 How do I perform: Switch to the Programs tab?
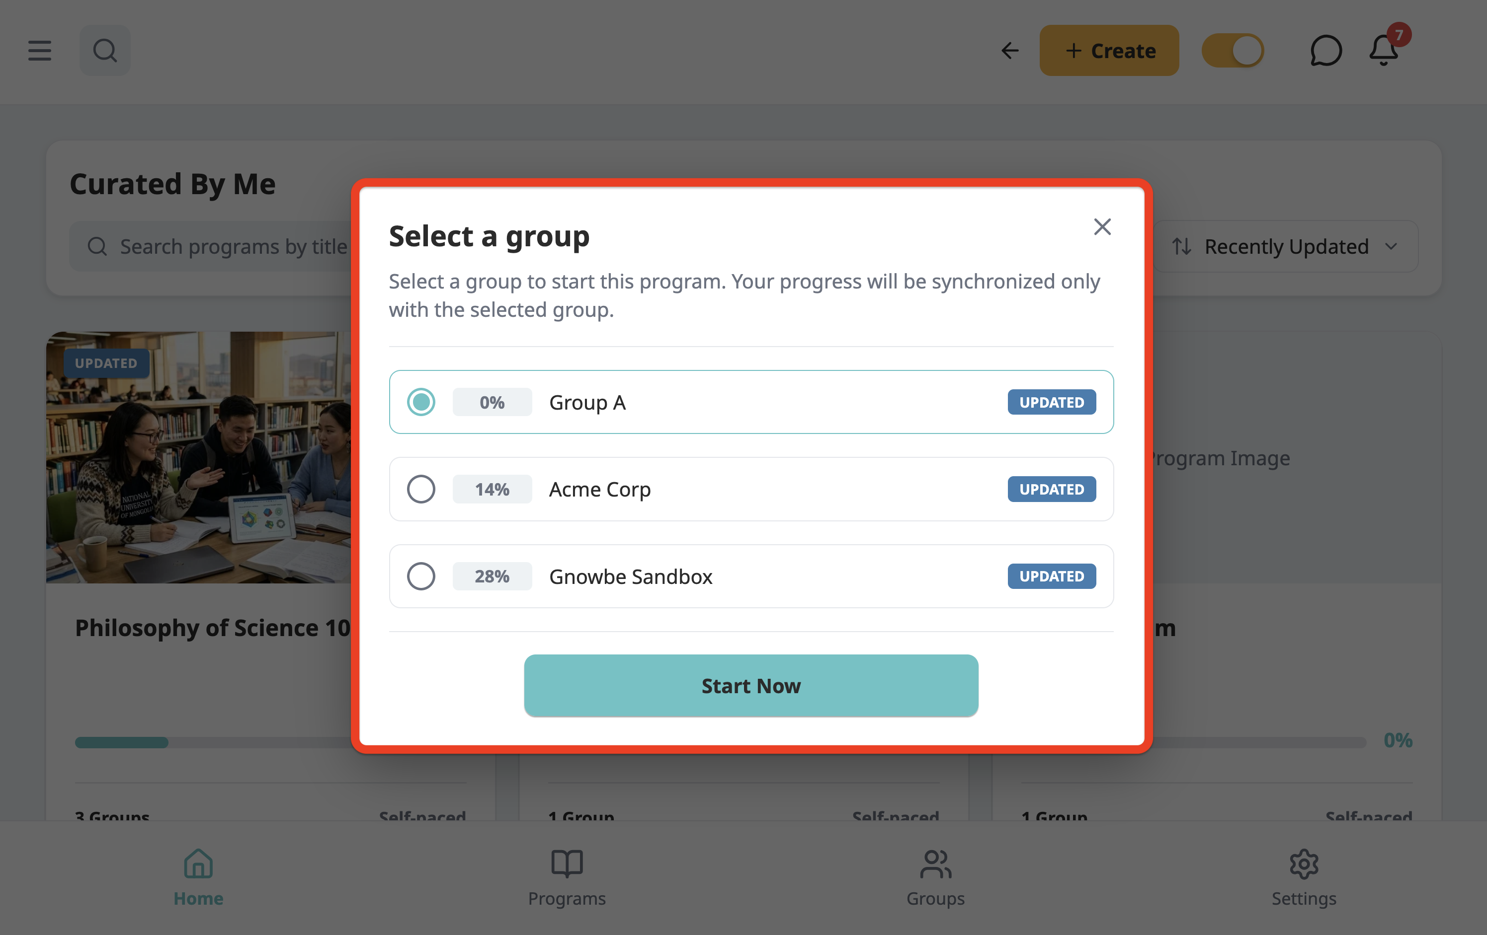(567, 878)
